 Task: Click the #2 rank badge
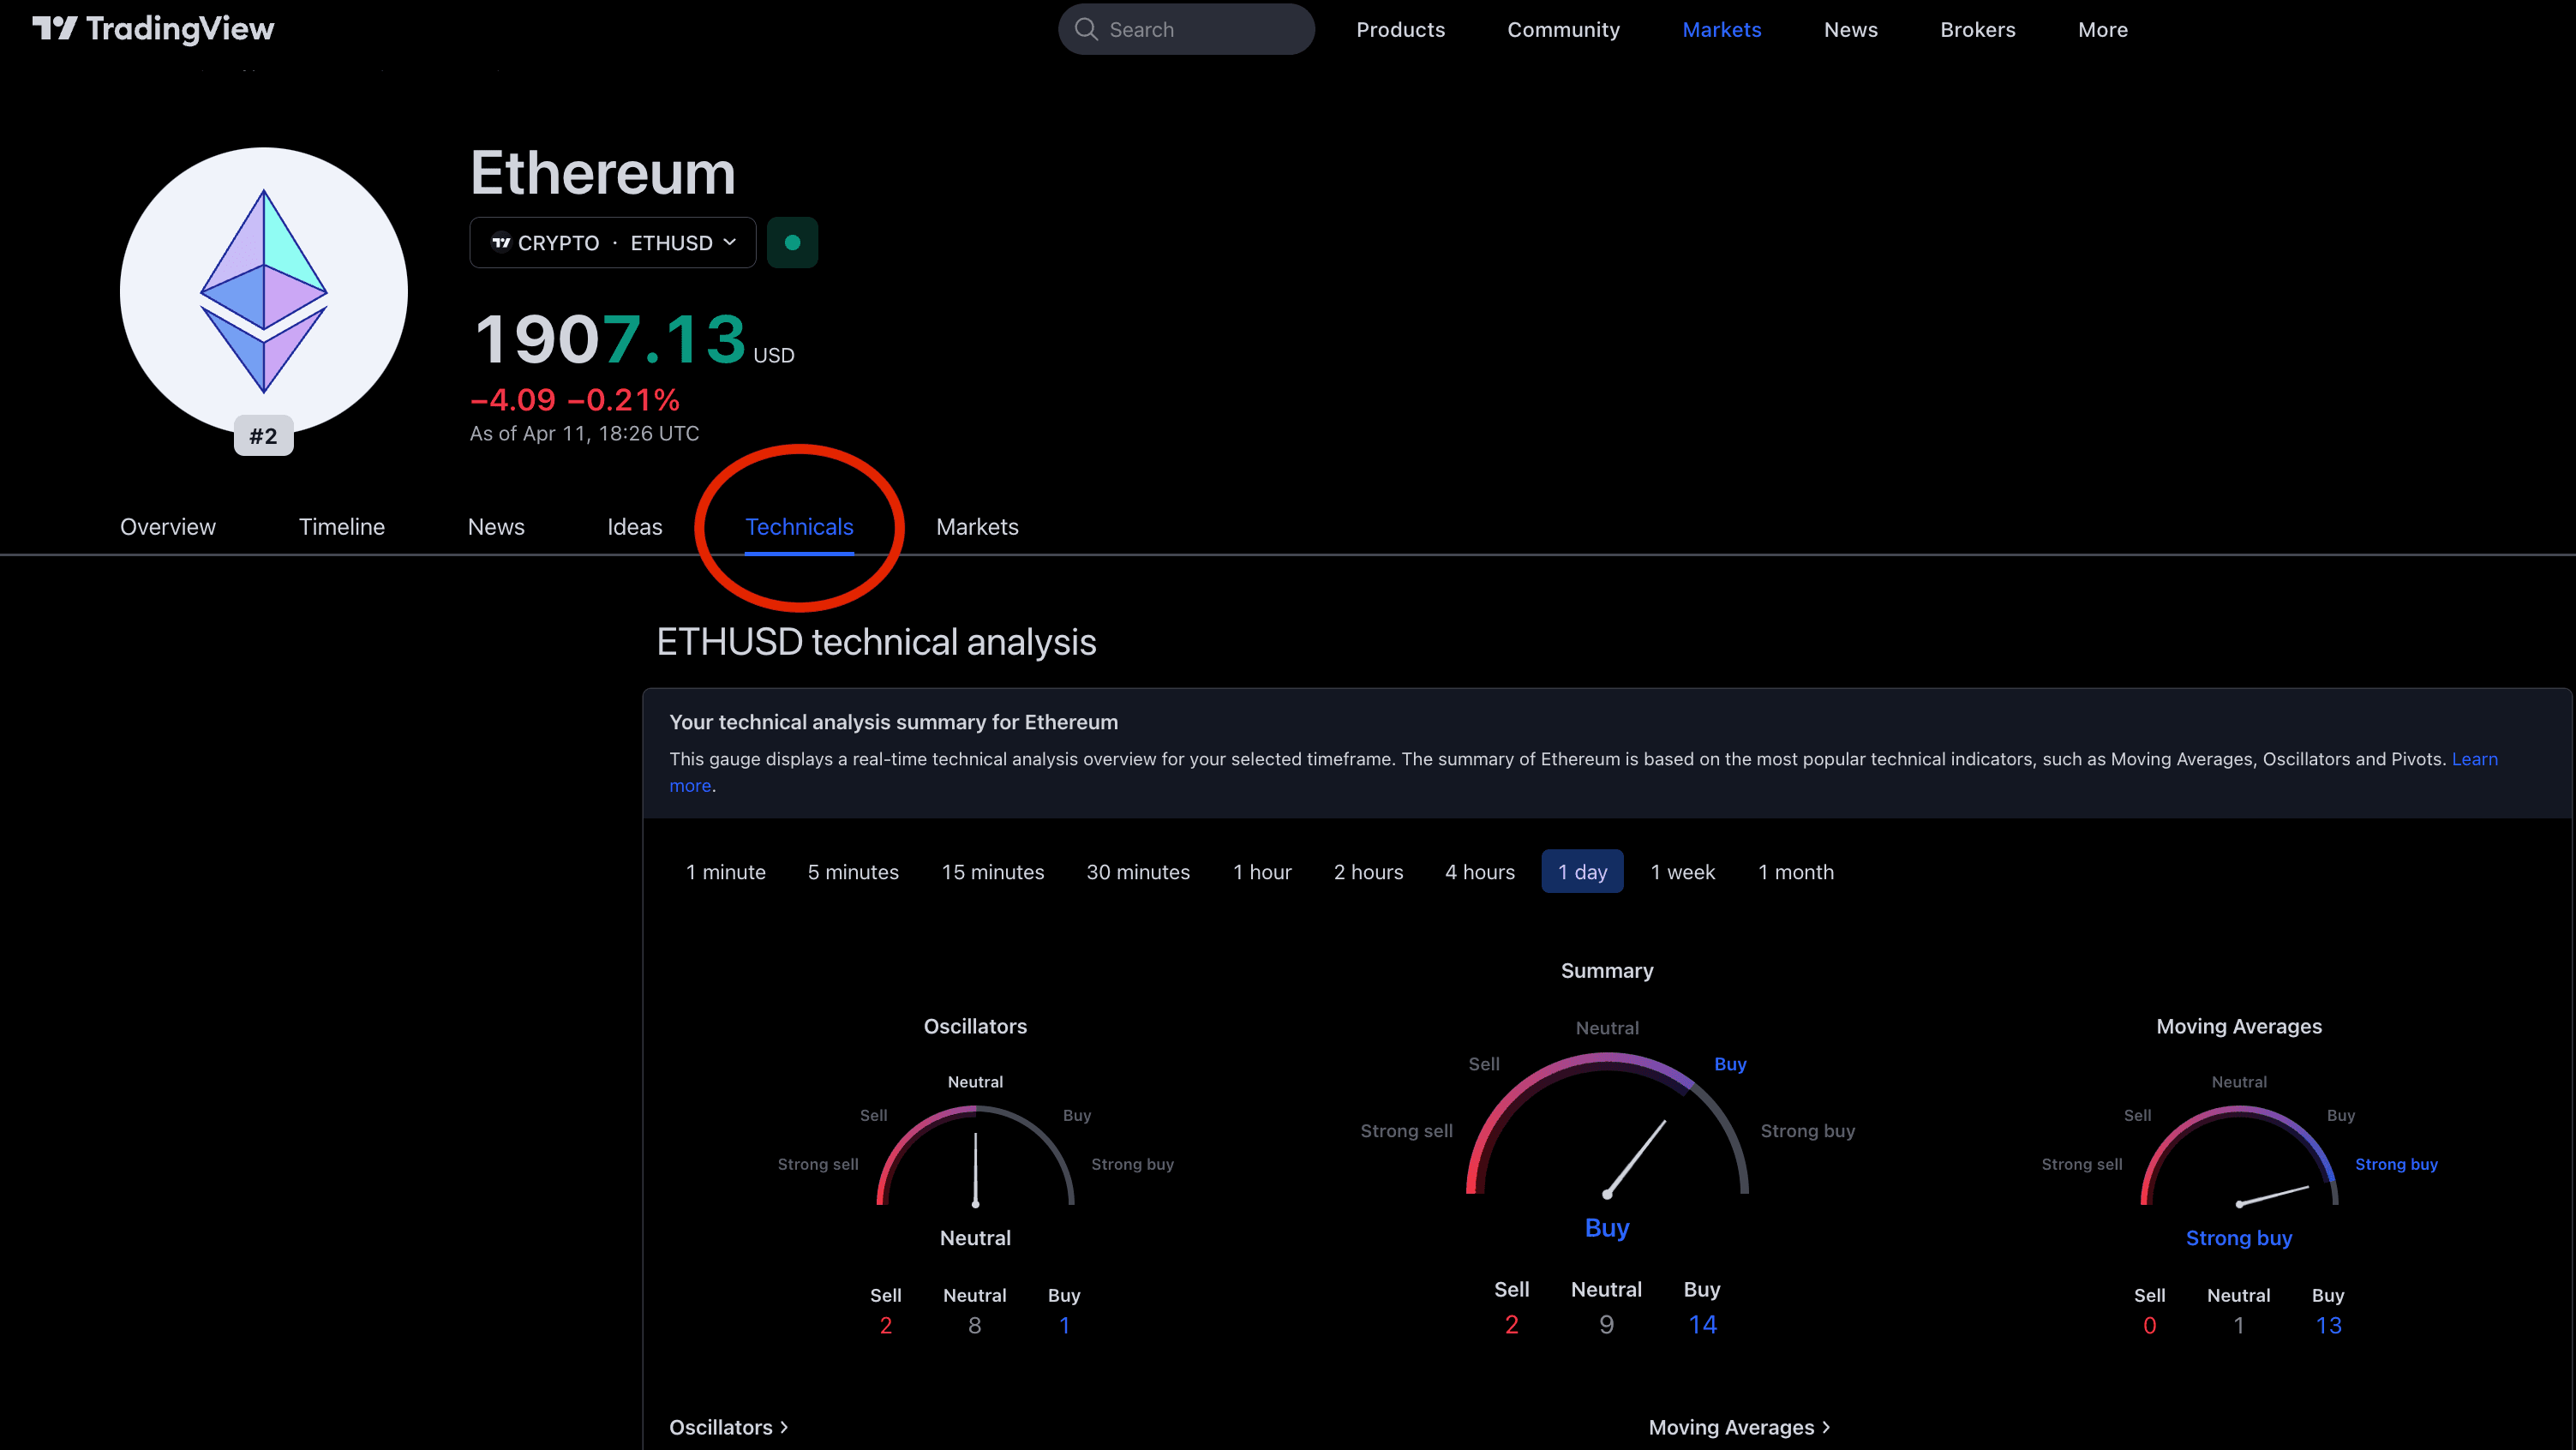(x=263, y=436)
